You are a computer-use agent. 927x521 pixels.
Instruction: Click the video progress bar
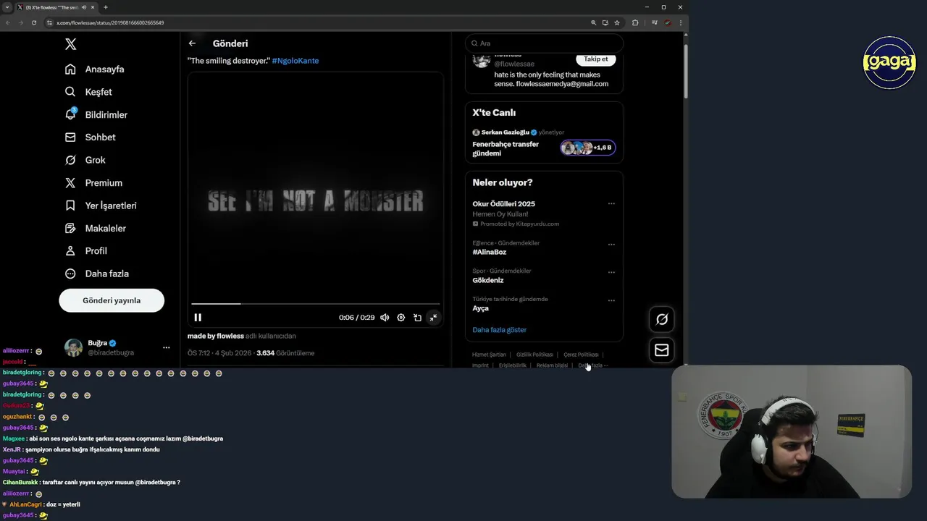coord(315,304)
